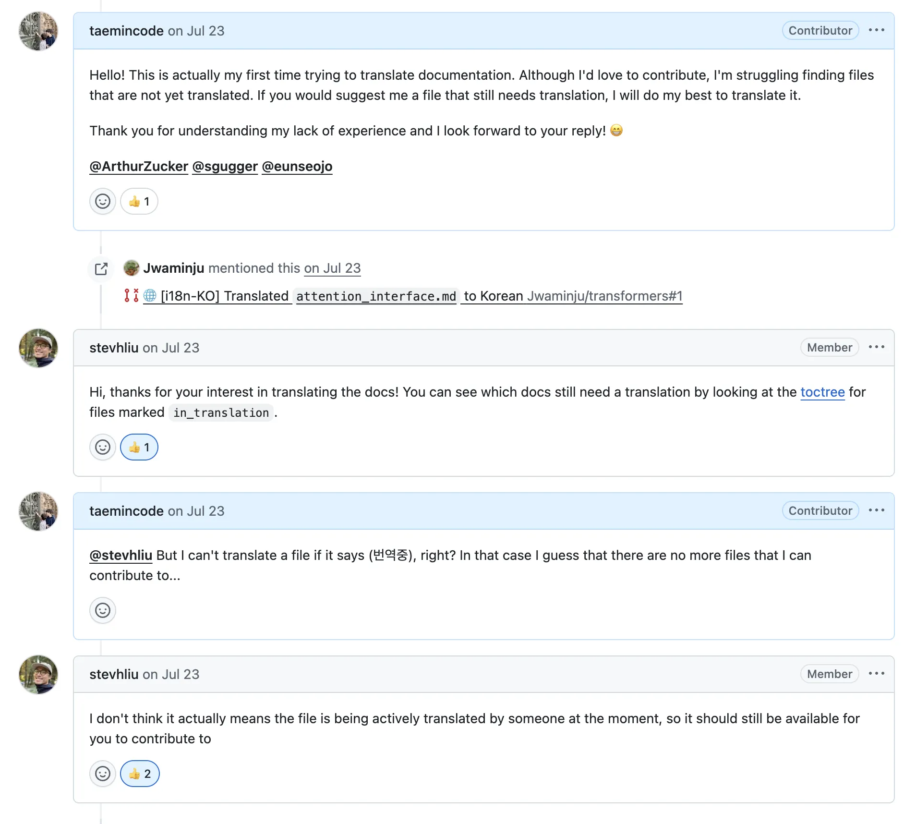
Task: Open the Jwaminju/transformers#1 link
Action: coord(605,296)
